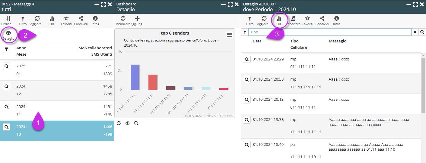Screen dimensions: 426x163
Task: Open the Detaglio eye icon view
Action: click(8, 35)
